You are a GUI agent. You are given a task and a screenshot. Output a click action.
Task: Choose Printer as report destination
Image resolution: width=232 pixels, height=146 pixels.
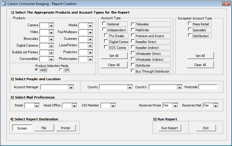tap(66, 128)
